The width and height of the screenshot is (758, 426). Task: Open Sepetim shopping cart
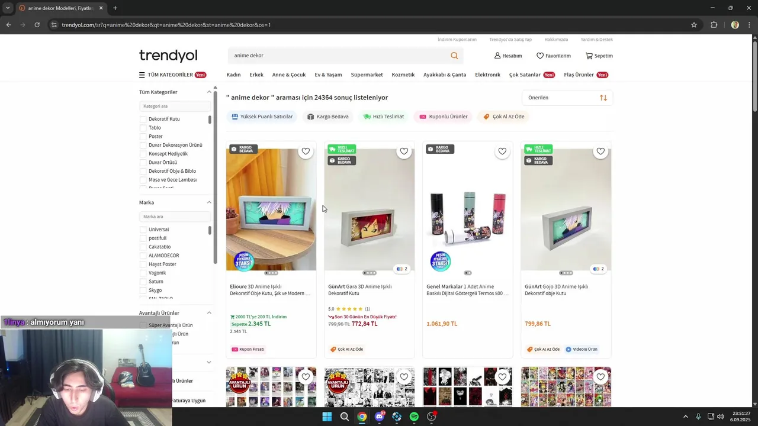[x=599, y=56]
